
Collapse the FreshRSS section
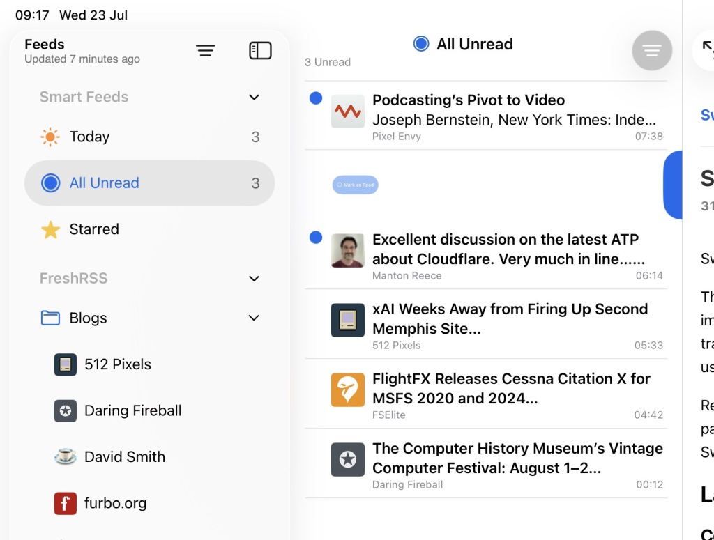(254, 279)
